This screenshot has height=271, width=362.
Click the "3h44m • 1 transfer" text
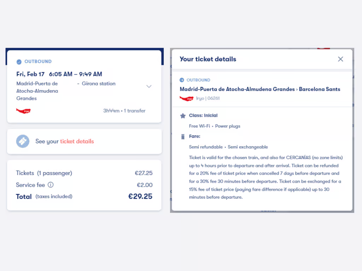(x=124, y=111)
